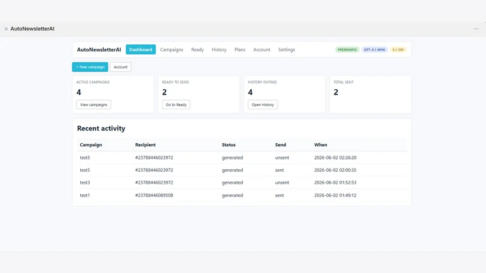Click the window title AutoNewsletterAI
Image resolution: width=486 pixels, height=273 pixels.
(32, 29)
